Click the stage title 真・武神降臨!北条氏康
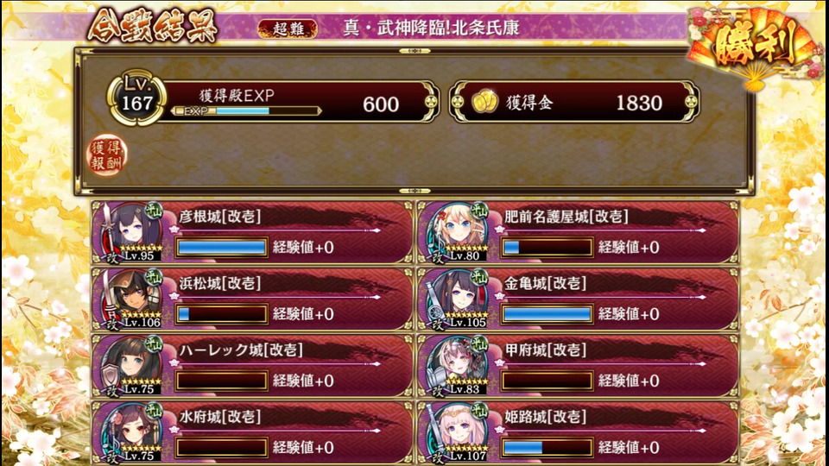Image resolution: width=829 pixels, height=466 pixels. [x=431, y=28]
